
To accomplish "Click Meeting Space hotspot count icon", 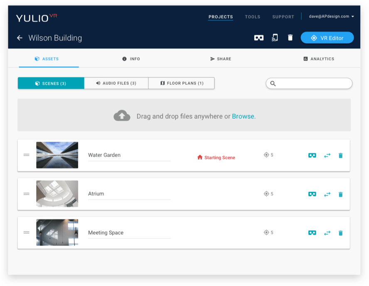I will (x=266, y=232).
